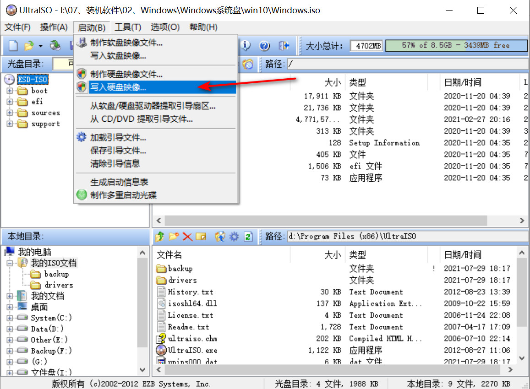The width and height of the screenshot is (530, 389).
Task: Click the extract files folder icon
Action: pos(220,237)
